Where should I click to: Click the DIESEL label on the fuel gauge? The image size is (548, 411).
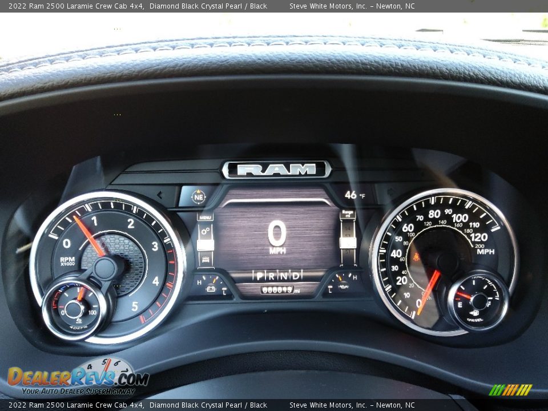point(474,320)
